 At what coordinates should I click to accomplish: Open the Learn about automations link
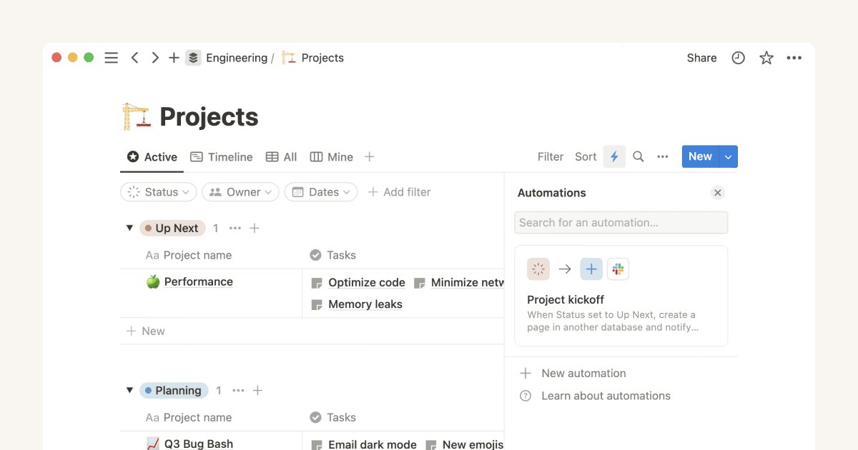pos(606,396)
